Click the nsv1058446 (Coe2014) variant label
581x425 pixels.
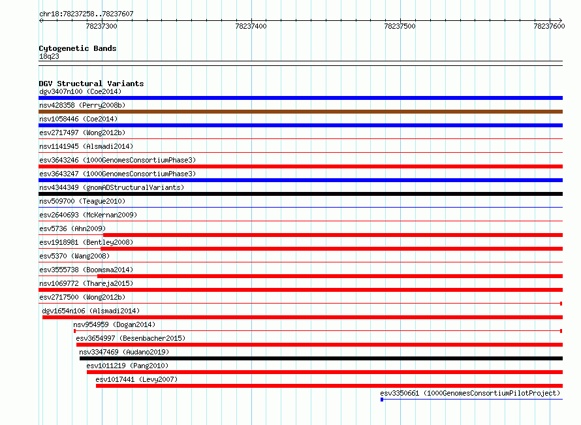coord(78,119)
